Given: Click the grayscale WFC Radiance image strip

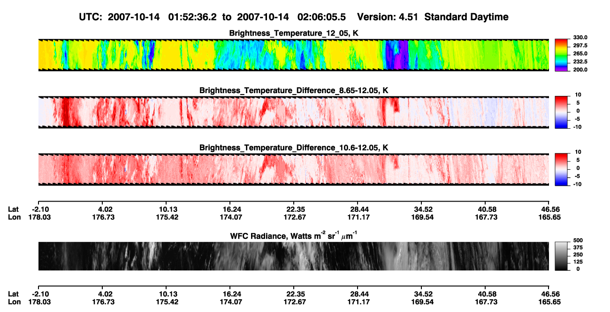Looking at the screenshot, I should (x=293, y=256).
